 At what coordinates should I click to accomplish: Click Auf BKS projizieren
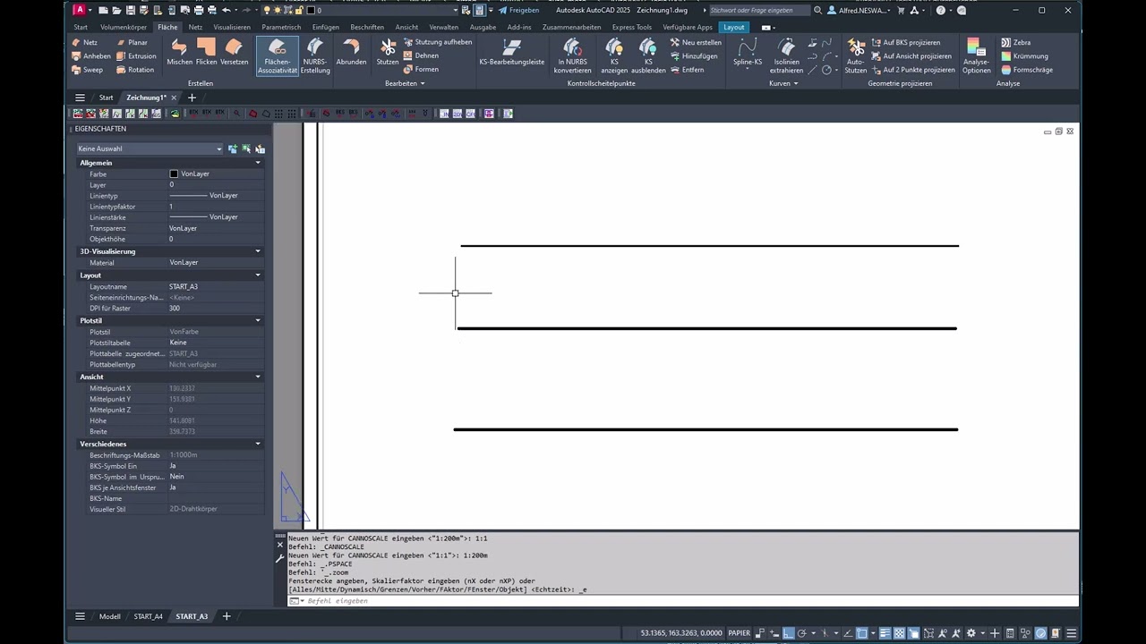pyautogui.click(x=906, y=42)
